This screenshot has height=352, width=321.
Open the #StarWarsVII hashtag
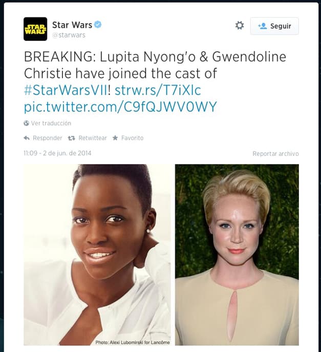point(66,90)
